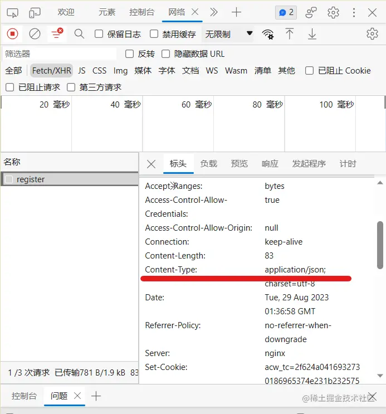Image resolution: width=386 pixels, height=414 pixels.
Task: Click headers pane scroll up arrow
Action: (x=380, y=183)
